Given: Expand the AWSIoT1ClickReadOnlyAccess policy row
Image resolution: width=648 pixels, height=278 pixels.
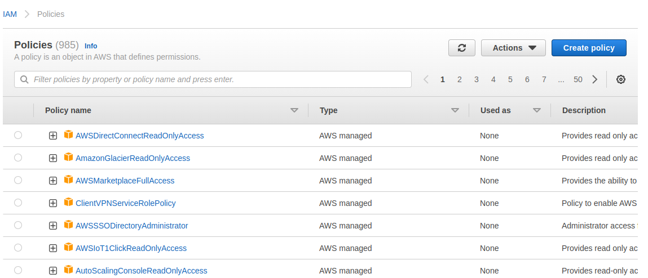Looking at the screenshot, I should click(53, 248).
